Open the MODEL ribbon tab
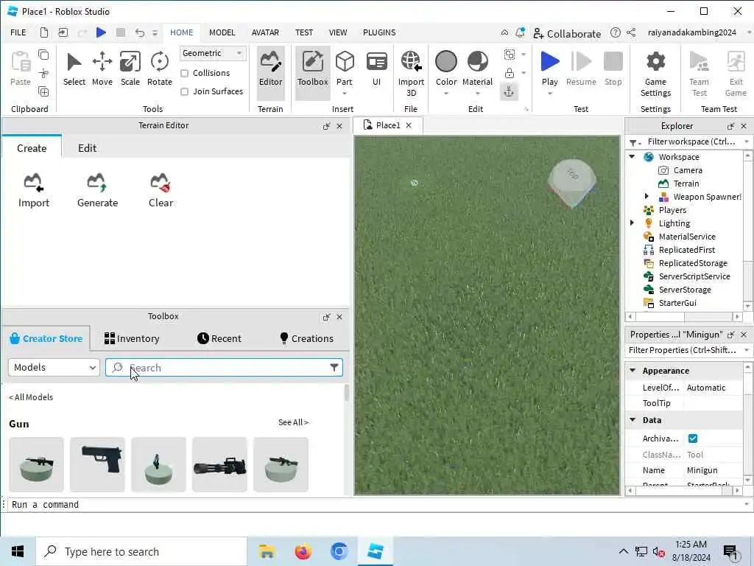This screenshot has height=566, width=754. (222, 32)
